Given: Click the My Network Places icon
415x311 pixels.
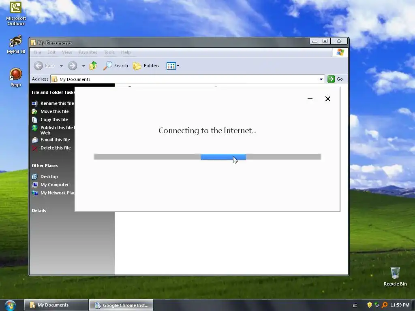Looking at the screenshot, I should pos(35,193).
